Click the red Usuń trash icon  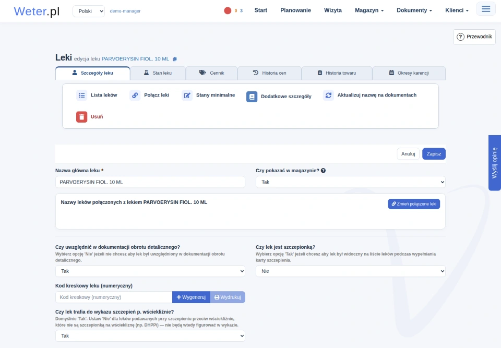(81, 117)
